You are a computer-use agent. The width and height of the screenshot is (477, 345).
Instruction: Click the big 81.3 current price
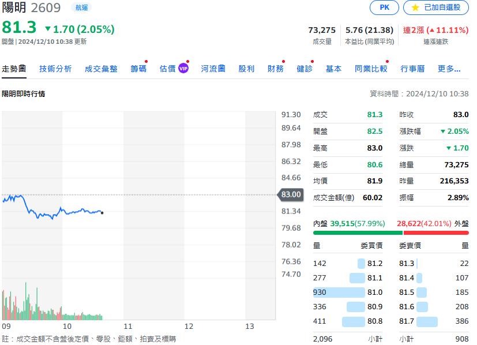19,27
